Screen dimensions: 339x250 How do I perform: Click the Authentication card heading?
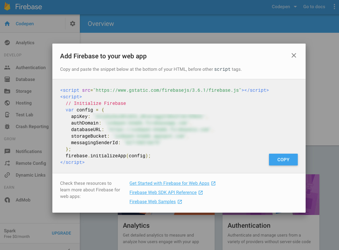pyautogui.click(x=249, y=225)
